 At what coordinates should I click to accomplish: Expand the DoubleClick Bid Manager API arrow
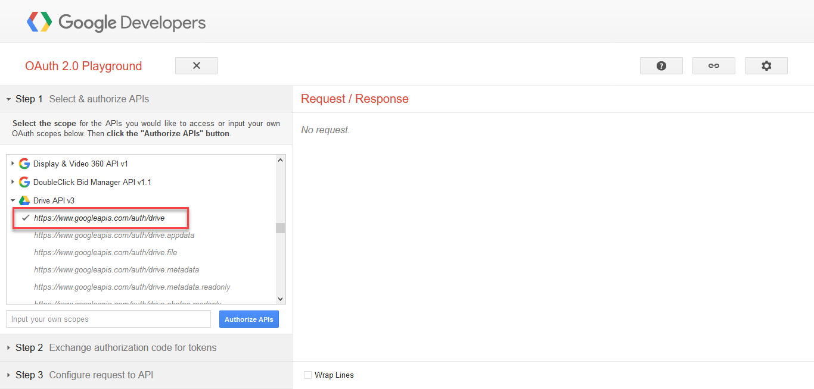pyautogui.click(x=13, y=182)
